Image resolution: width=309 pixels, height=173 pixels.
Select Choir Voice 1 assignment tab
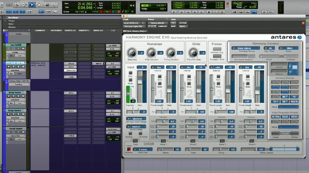click(x=163, y=141)
